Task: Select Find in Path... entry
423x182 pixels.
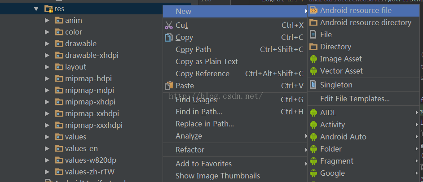Action: 235,112
